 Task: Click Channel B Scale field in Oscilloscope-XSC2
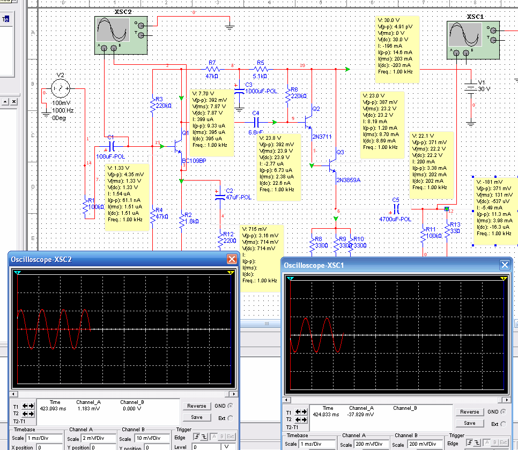pyautogui.click(x=152, y=438)
